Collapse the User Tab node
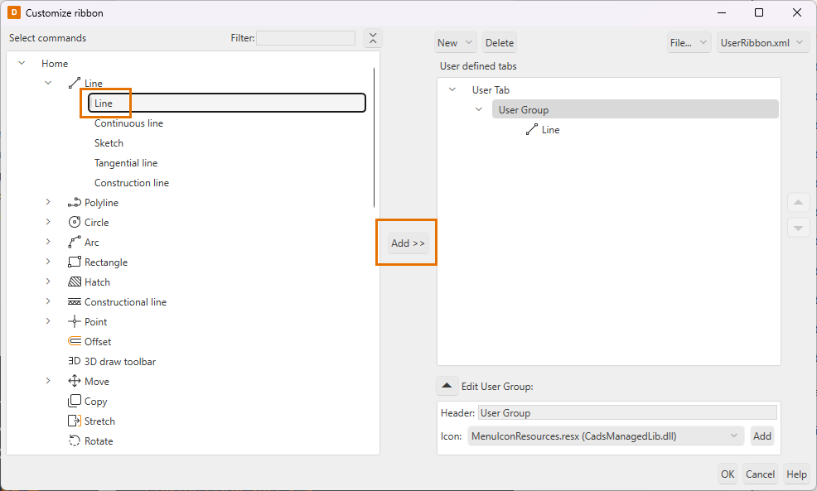 (452, 90)
